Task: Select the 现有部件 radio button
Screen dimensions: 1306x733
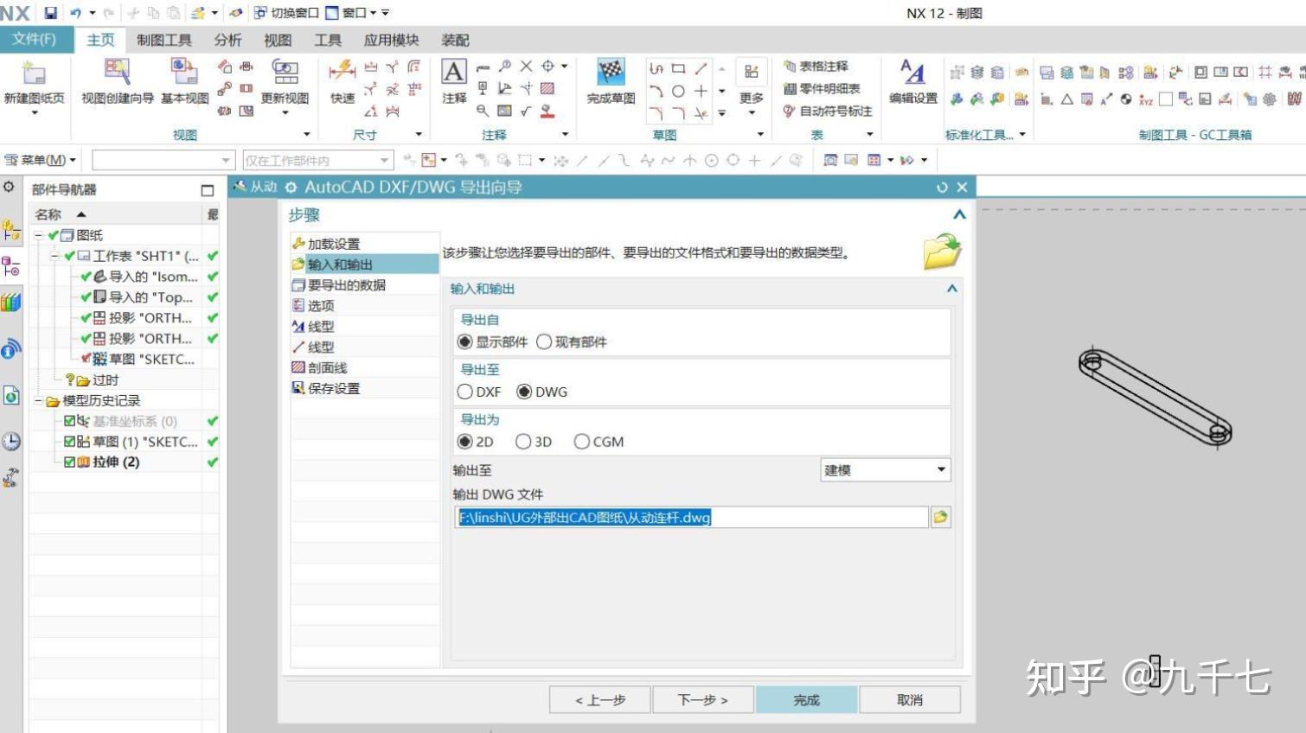Action: click(545, 341)
